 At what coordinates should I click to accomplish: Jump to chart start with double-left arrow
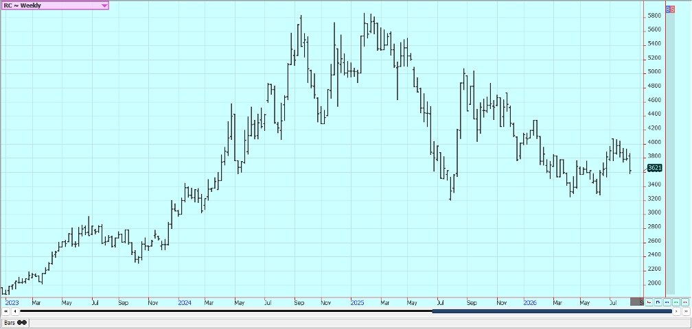[x=6, y=311]
